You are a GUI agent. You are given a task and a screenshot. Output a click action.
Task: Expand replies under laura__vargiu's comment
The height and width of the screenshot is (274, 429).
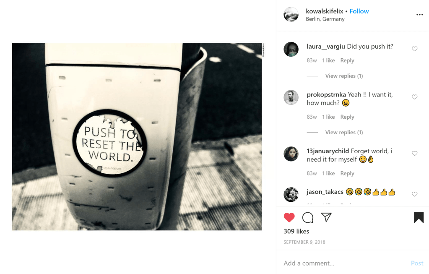(344, 76)
